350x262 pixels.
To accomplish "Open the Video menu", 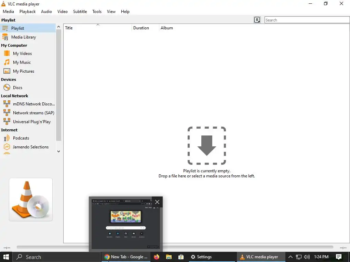I will (63, 12).
